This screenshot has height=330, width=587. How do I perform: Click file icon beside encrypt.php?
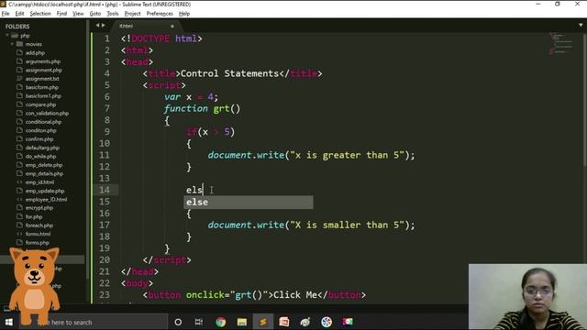19,207
